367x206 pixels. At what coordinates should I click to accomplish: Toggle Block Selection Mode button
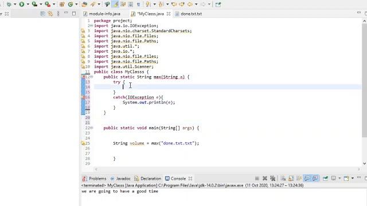pos(131,4)
